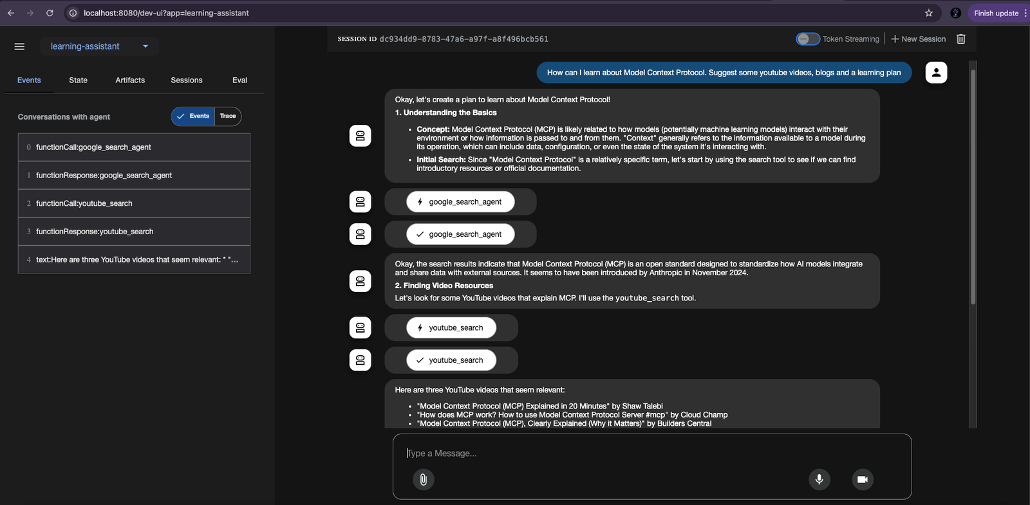Open the learning-assistant app dropdown
This screenshot has height=505, width=1030.
pyautogui.click(x=99, y=46)
